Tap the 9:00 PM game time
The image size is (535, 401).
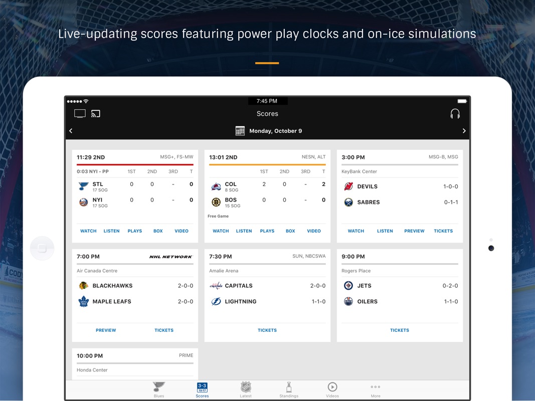(353, 257)
